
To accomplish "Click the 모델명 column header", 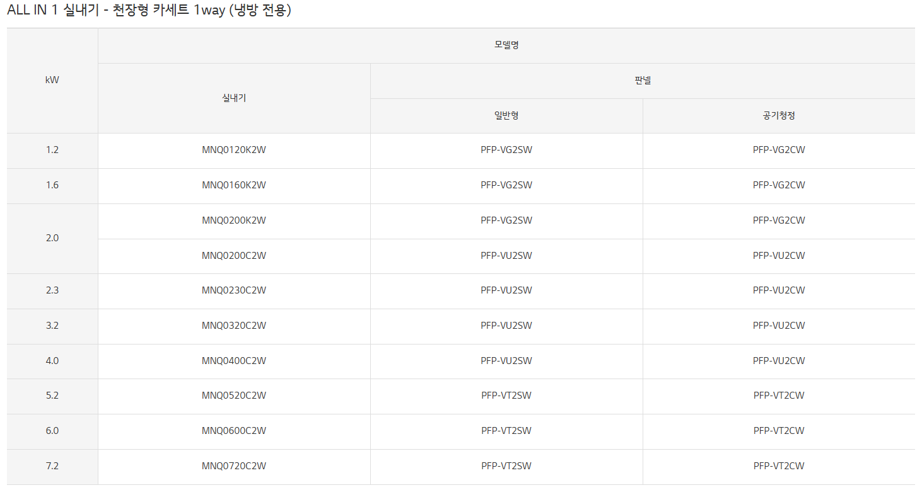I will pyautogui.click(x=506, y=45).
